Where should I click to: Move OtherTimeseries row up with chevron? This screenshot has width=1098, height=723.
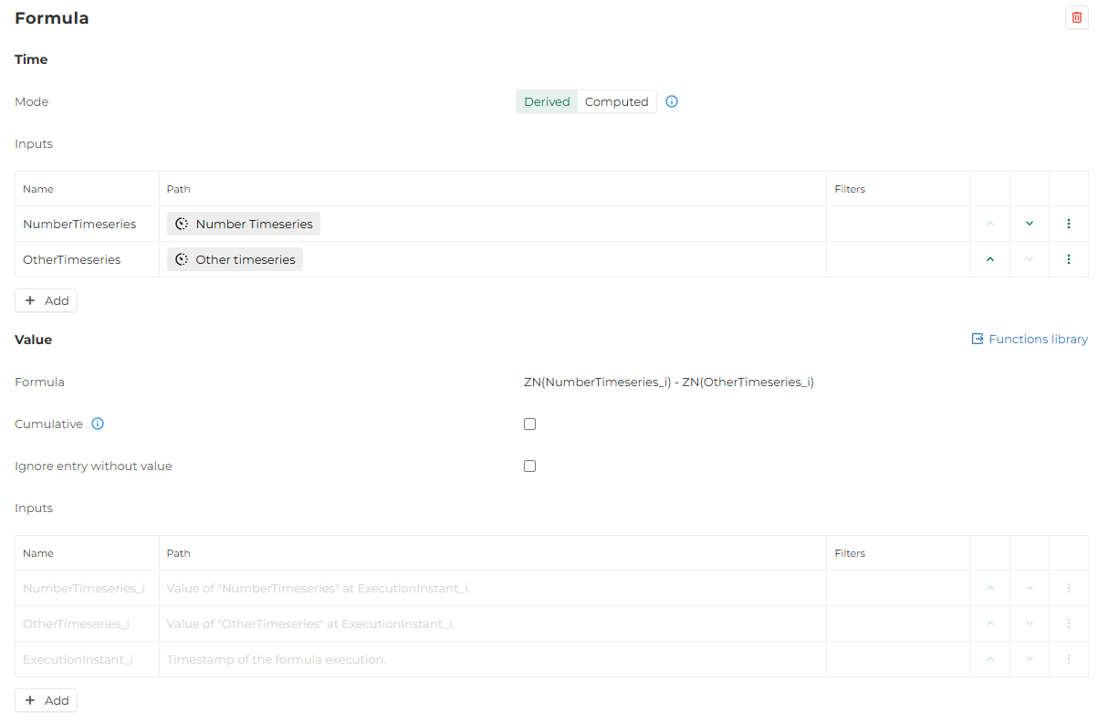[990, 259]
